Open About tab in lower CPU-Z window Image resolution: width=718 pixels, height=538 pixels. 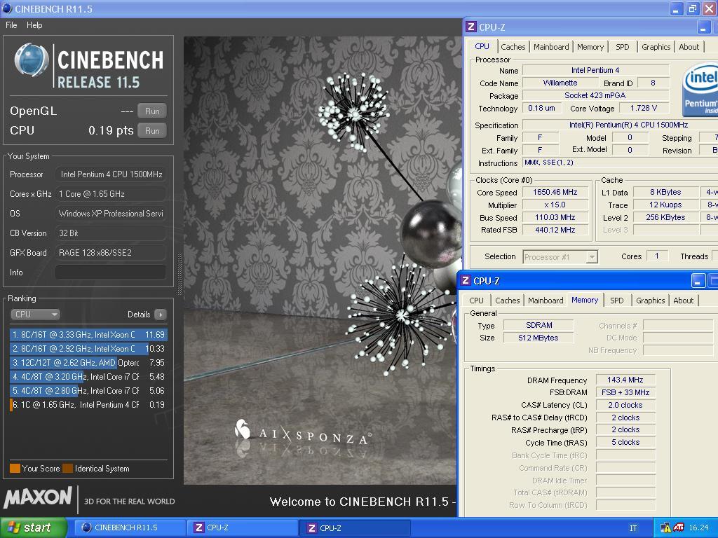pyautogui.click(x=683, y=301)
